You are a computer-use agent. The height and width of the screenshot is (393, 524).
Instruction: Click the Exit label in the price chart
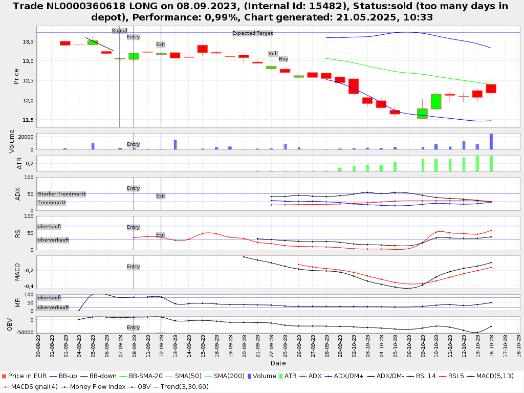tap(161, 45)
